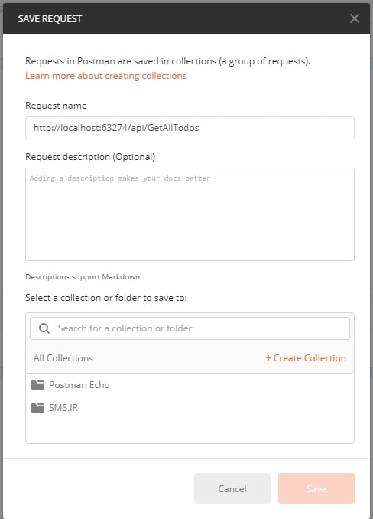Select the SMS.IR collection name
This screenshot has width=373, height=519.
[63, 408]
